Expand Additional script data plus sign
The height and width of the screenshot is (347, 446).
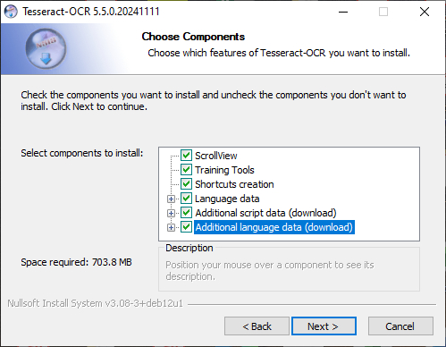point(171,213)
